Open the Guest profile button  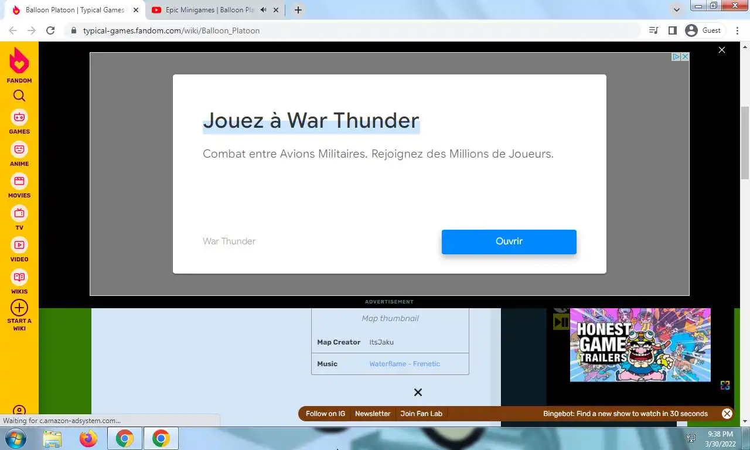703,30
